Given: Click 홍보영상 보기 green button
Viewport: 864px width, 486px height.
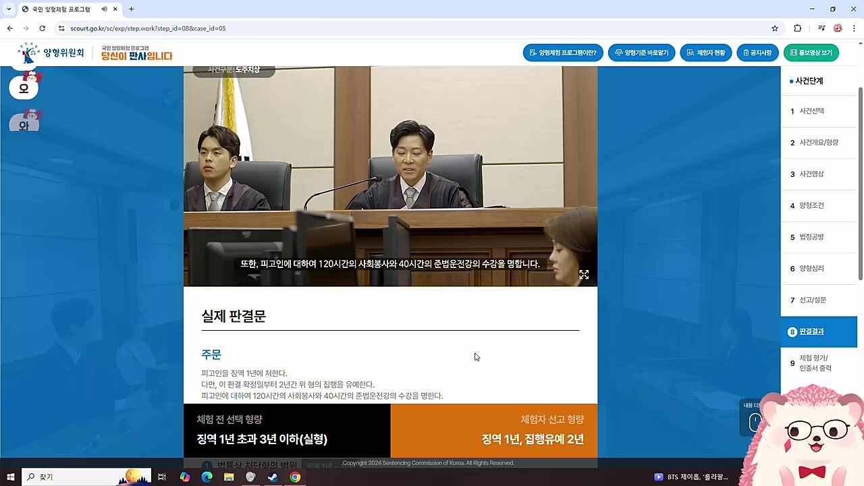Looking at the screenshot, I should (811, 53).
